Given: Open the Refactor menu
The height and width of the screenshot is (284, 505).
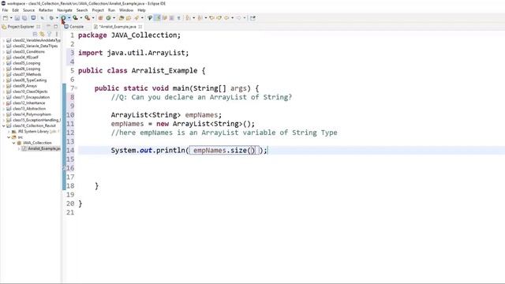Looking at the screenshot, I should 46,10.
